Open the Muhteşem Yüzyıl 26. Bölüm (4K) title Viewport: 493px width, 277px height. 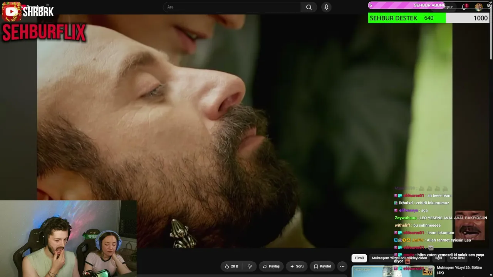click(x=459, y=270)
